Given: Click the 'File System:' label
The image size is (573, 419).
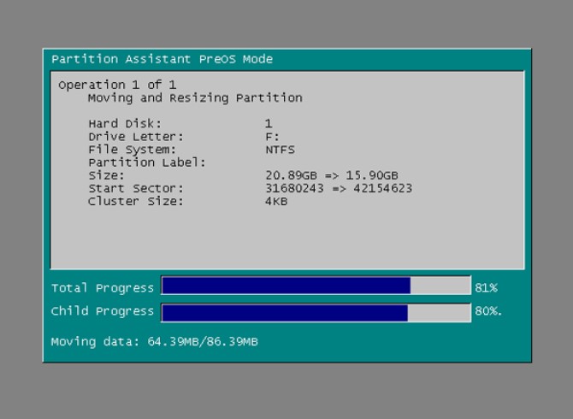Looking at the screenshot, I should tap(133, 150).
